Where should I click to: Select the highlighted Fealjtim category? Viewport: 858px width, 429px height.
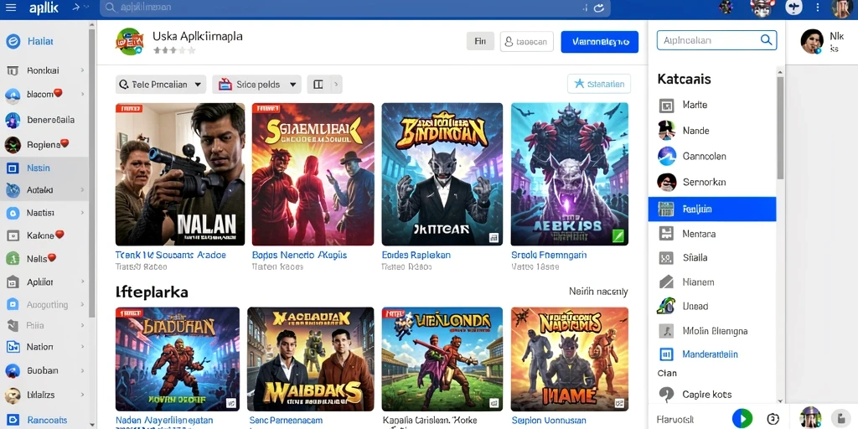click(x=712, y=209)
